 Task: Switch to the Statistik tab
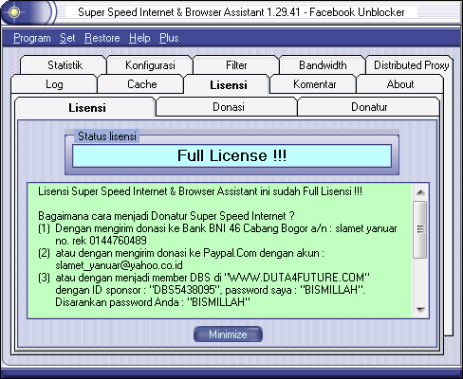(x=64, y=65)
